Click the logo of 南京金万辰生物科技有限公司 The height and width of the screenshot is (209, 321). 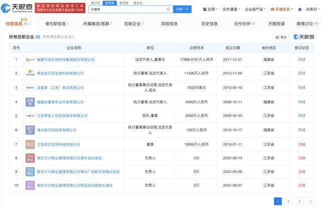30,73
